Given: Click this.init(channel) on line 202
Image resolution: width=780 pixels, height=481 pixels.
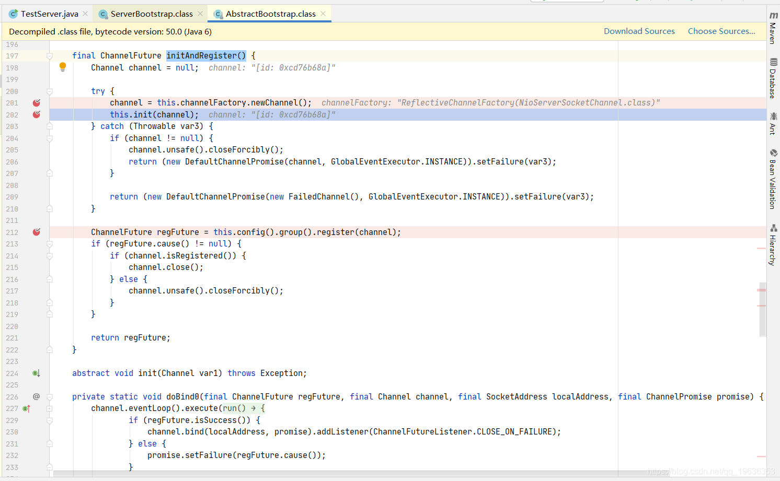Looking at the screenshot, I should click(152, 114).
